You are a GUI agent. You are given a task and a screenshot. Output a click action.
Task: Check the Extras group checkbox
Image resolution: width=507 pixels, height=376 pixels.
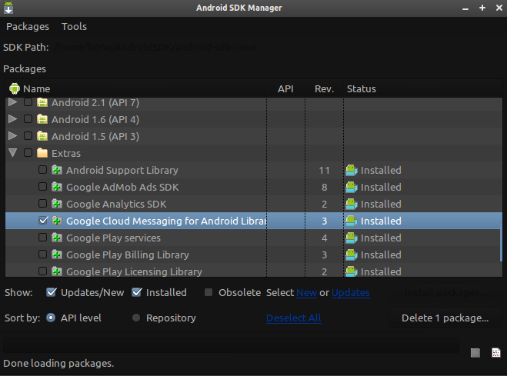28,153
